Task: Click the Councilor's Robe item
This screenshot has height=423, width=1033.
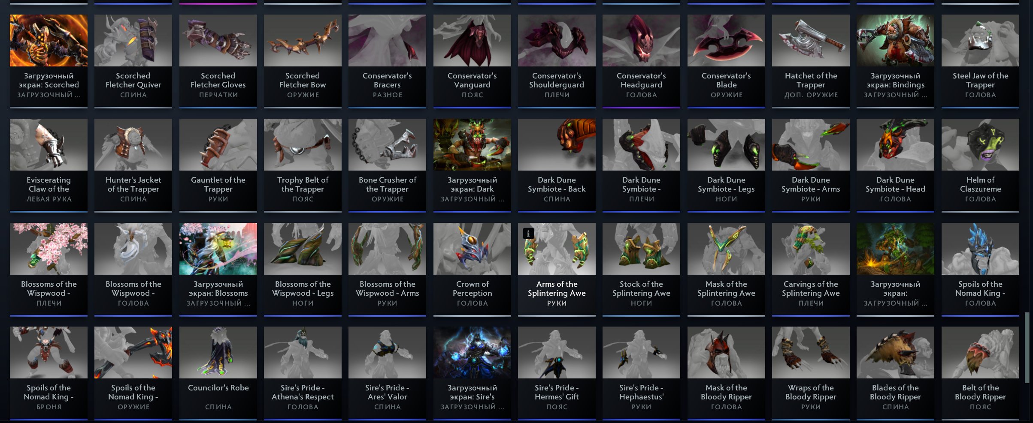Action: [x=218, y=373]
